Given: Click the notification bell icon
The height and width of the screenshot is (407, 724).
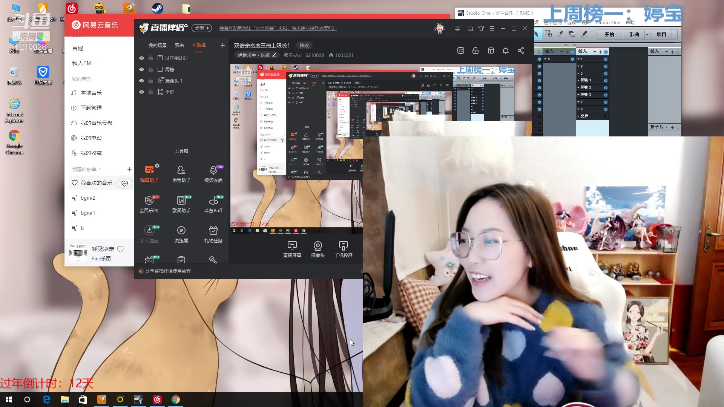Looking at the screenshot, I should 506,50.
